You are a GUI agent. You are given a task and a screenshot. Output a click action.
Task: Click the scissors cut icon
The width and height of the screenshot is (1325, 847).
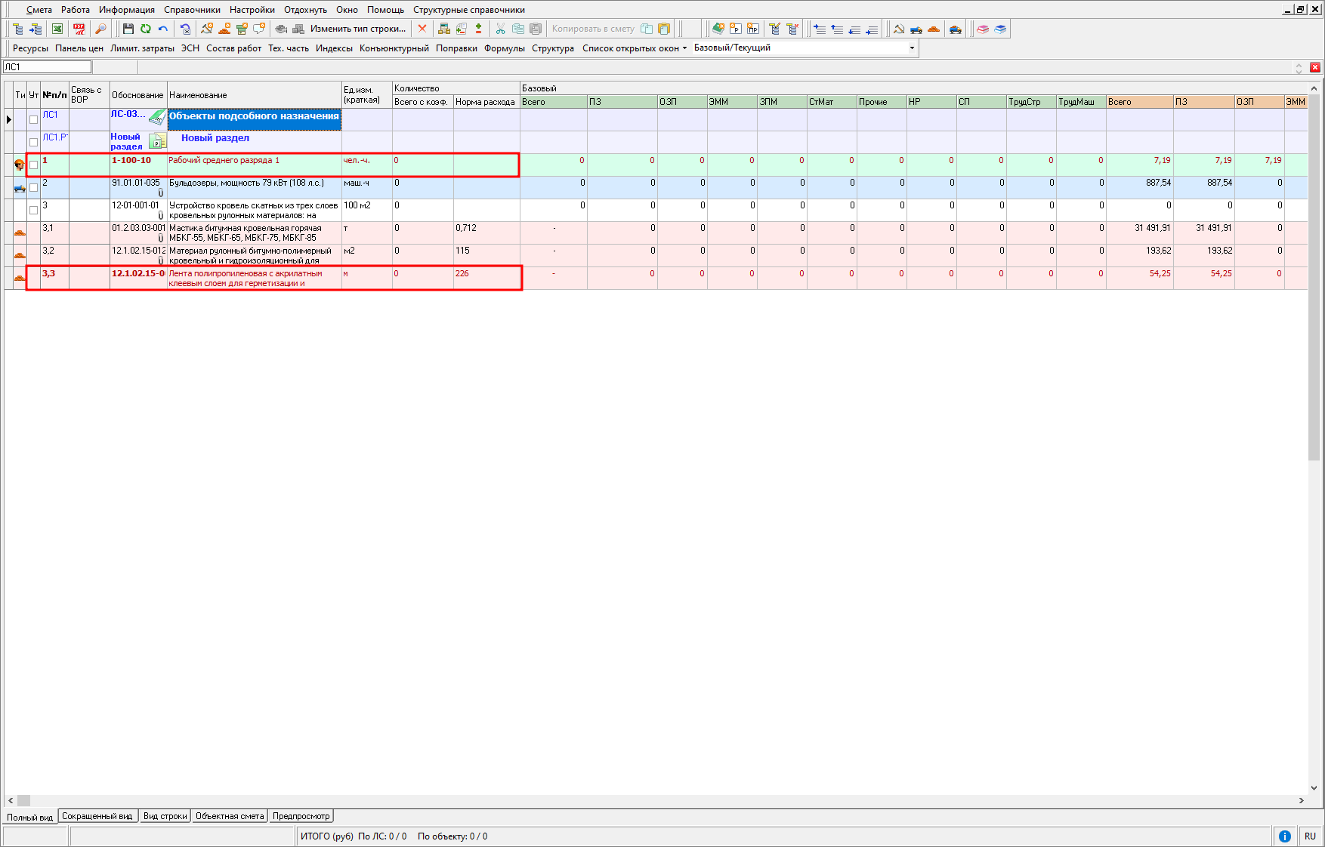tap(500, 29)
